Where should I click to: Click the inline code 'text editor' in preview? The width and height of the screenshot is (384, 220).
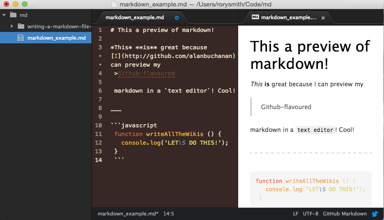click(x=315, y=130)
